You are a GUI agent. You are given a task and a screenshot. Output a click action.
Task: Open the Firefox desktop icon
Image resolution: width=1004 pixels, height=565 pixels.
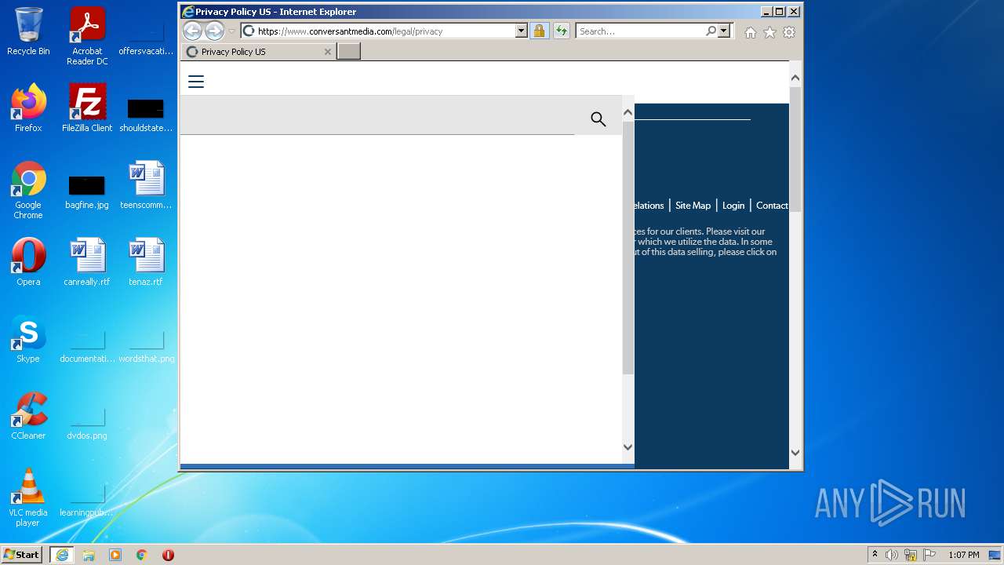click(28, 108)
